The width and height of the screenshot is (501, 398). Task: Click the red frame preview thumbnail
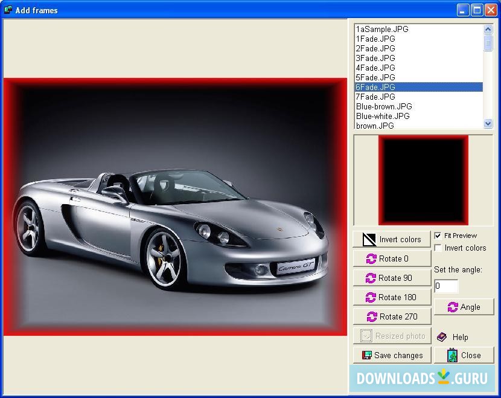(423, 180)
